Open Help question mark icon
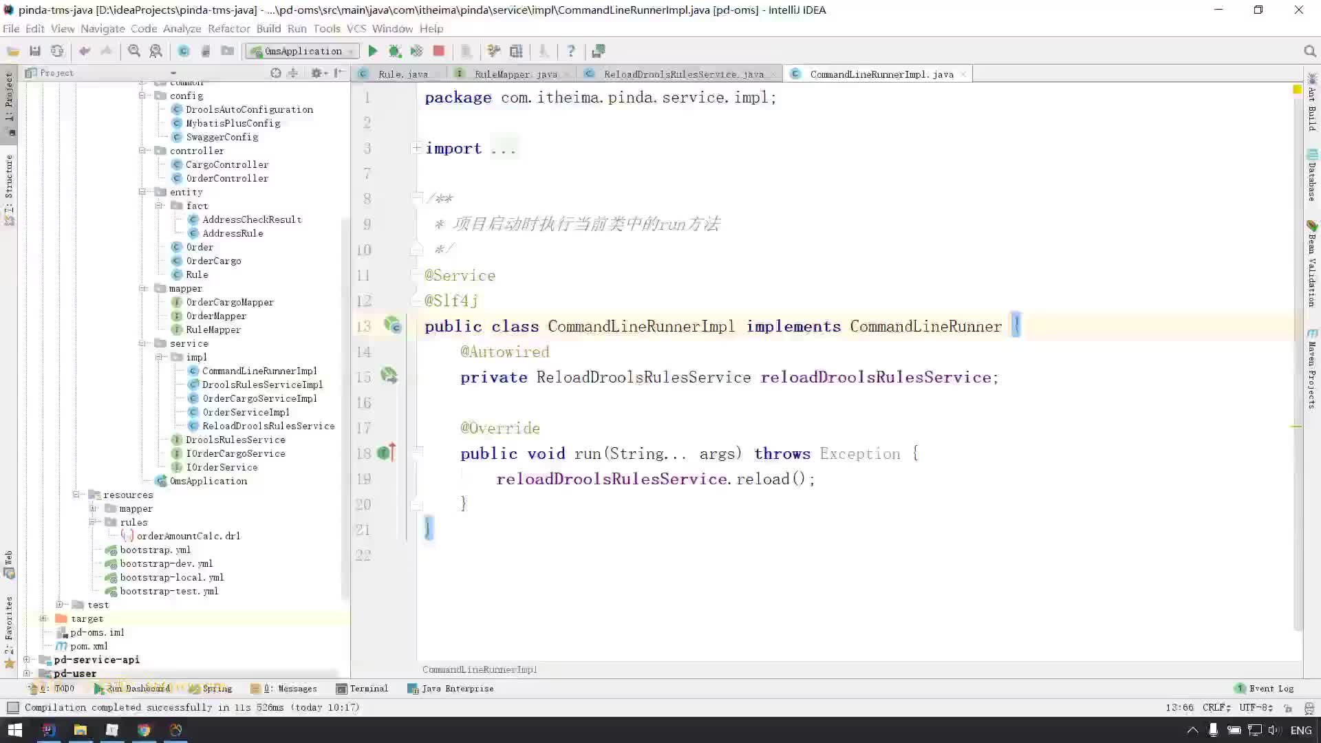Viewport: 1321px width, 743px height. click(570, 51)
